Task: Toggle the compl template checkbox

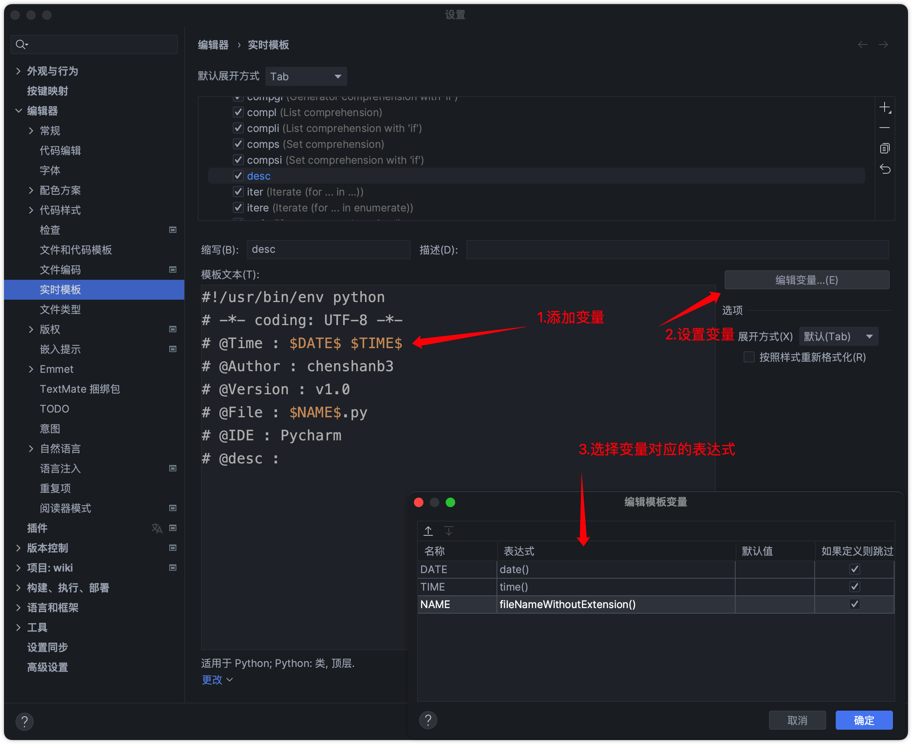Action: tap(238, 112)
